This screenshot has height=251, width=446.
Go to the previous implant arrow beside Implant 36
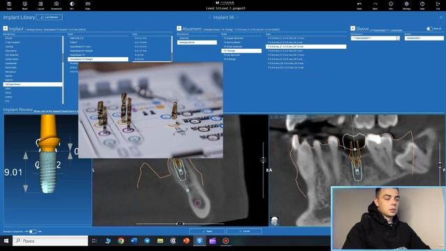click(210, 17)
